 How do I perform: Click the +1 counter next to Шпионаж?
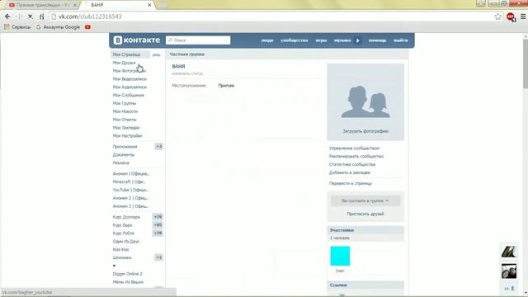(158, 257)
